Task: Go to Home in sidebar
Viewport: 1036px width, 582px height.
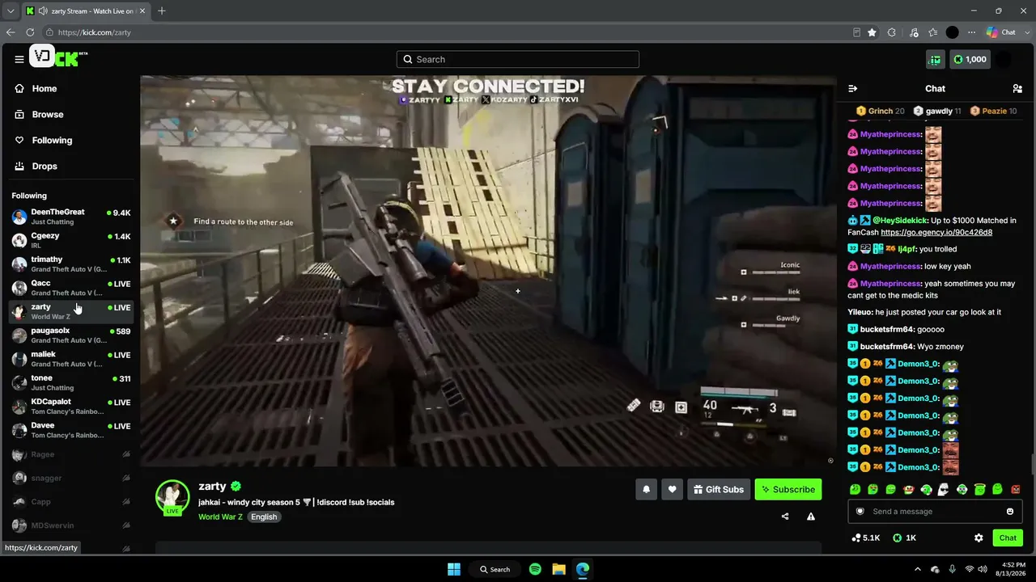Action: [71, 88]
